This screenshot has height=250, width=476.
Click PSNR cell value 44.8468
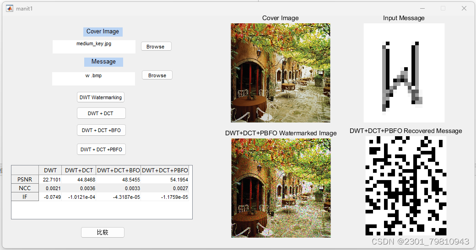click(x=79, y=180)
